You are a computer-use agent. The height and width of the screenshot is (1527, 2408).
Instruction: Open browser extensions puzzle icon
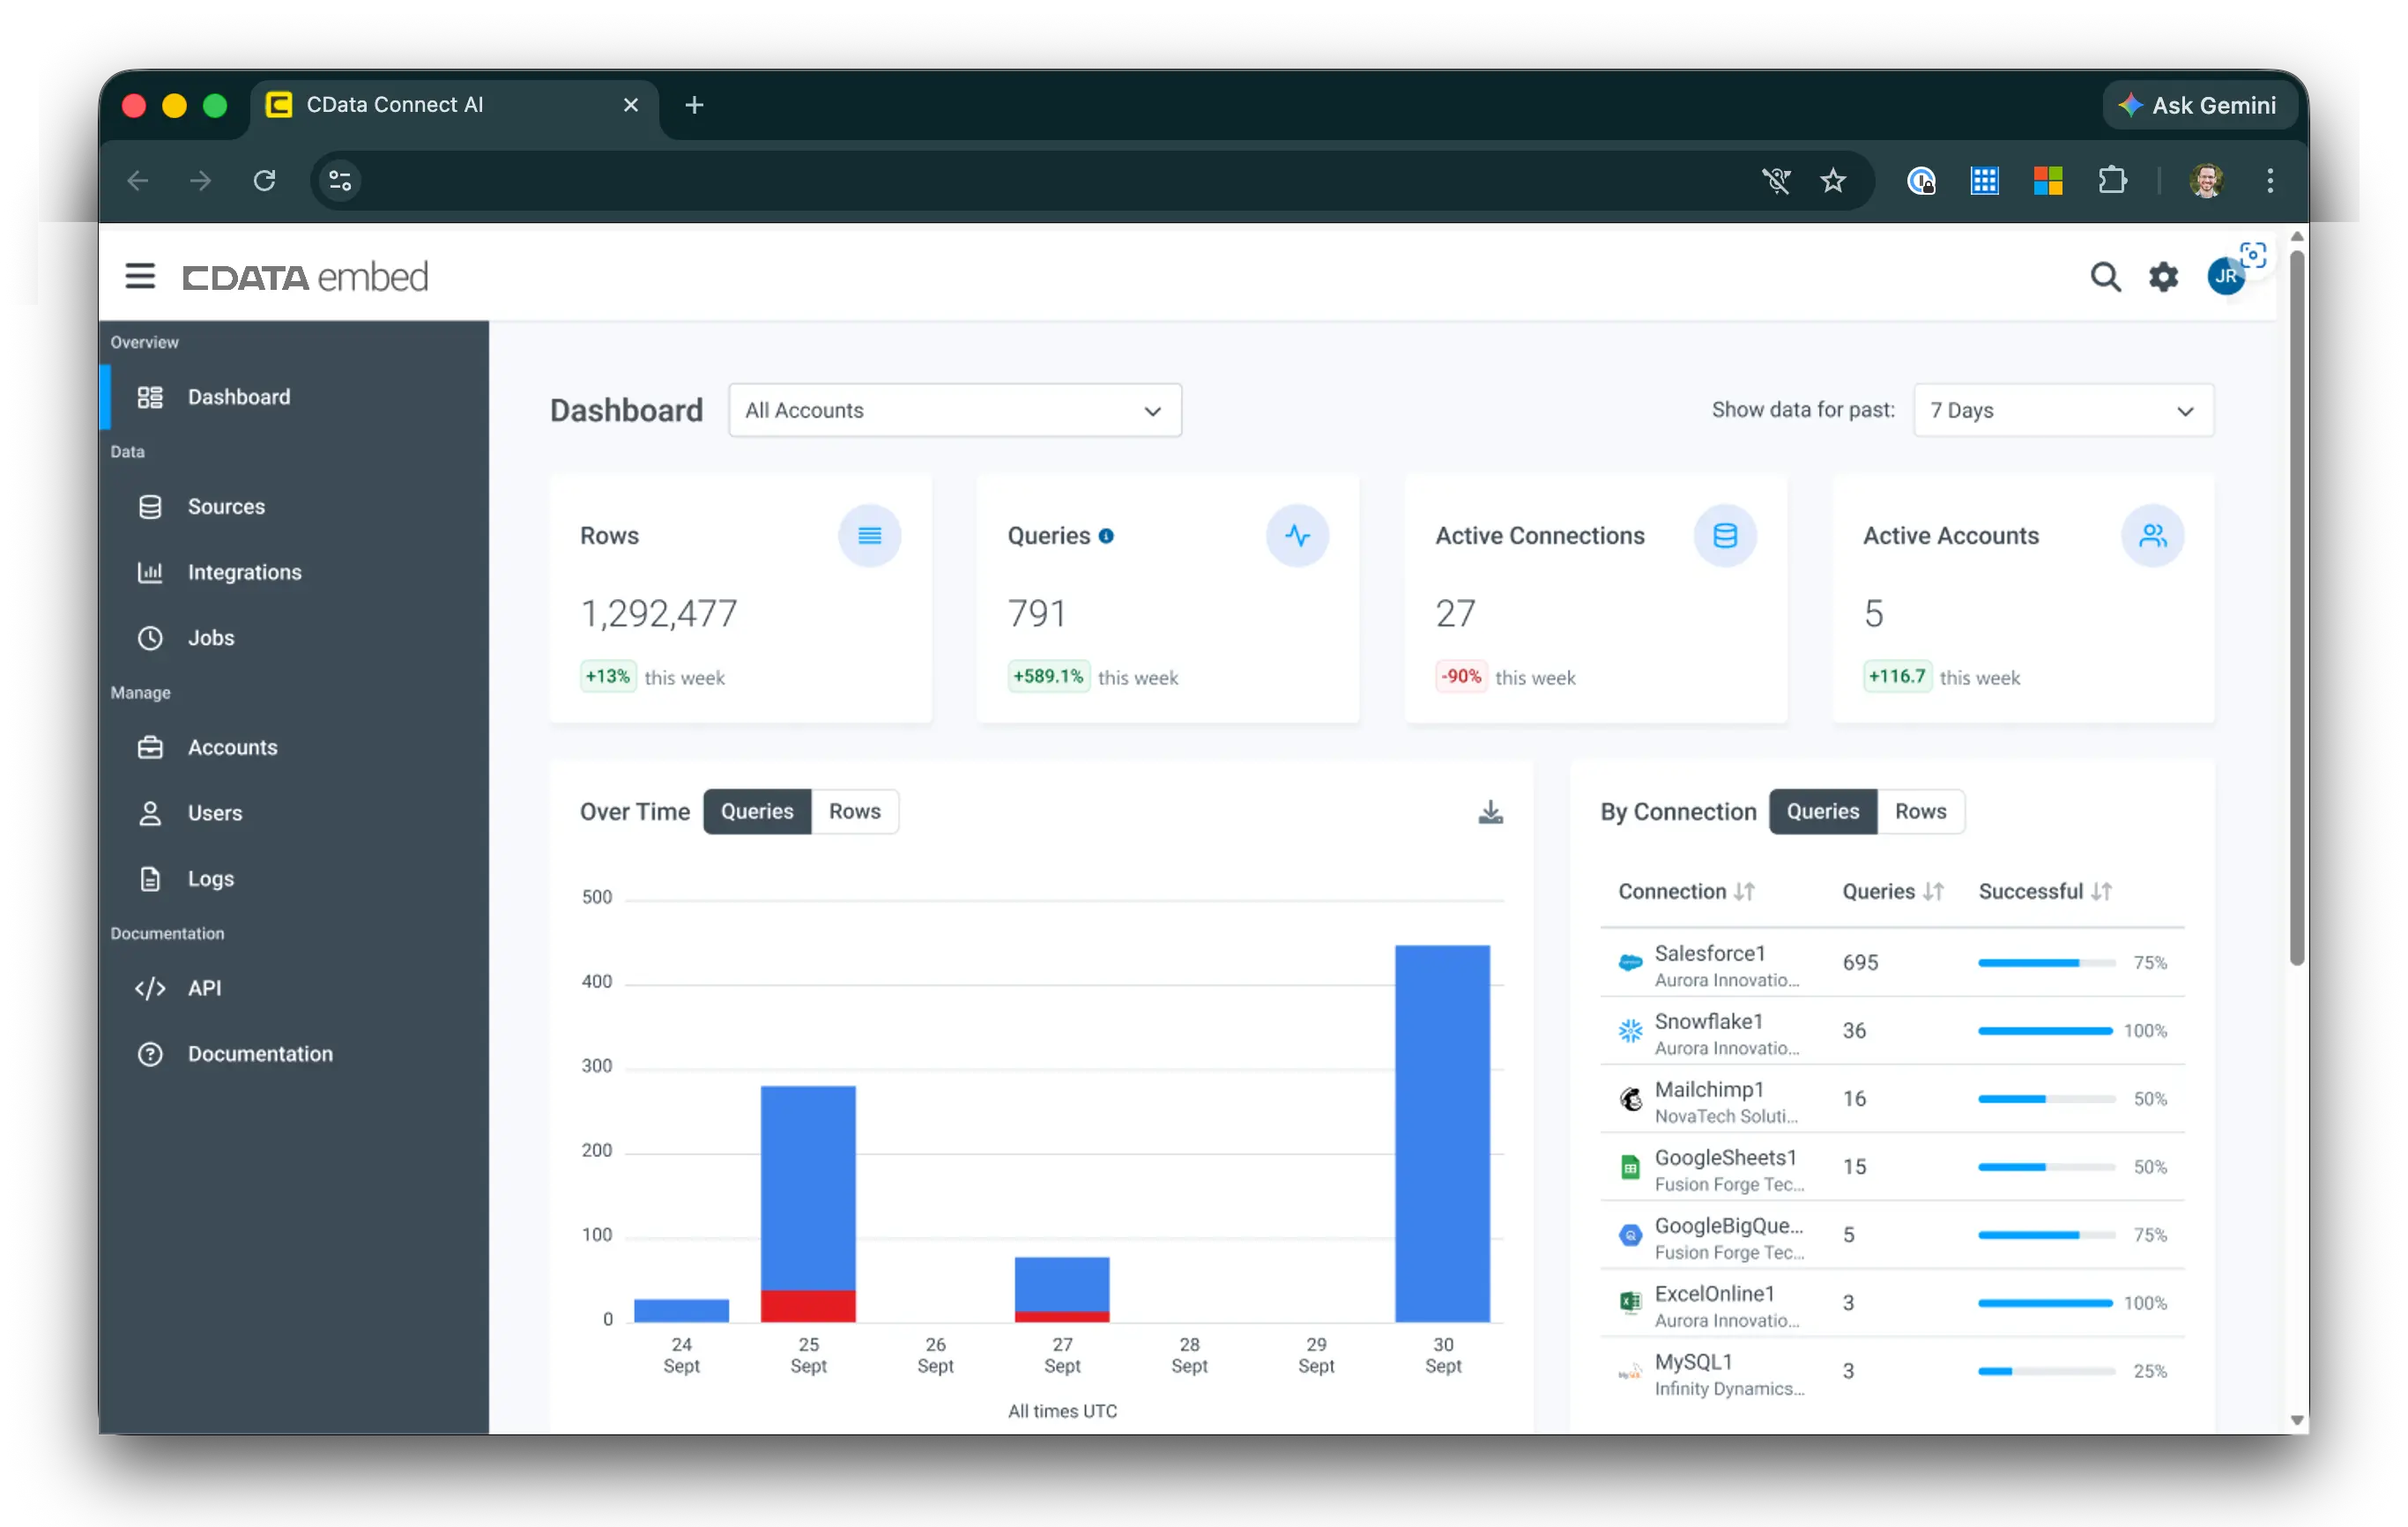coord(2111,181)
